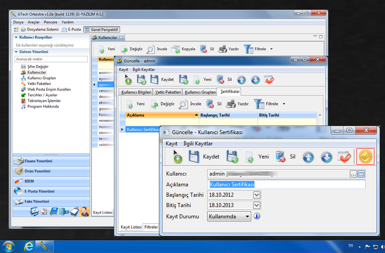This screenshot has width=385, height=253.
Task: Click the red checkmark icon in certificate dialog
Action: (344, 157)
